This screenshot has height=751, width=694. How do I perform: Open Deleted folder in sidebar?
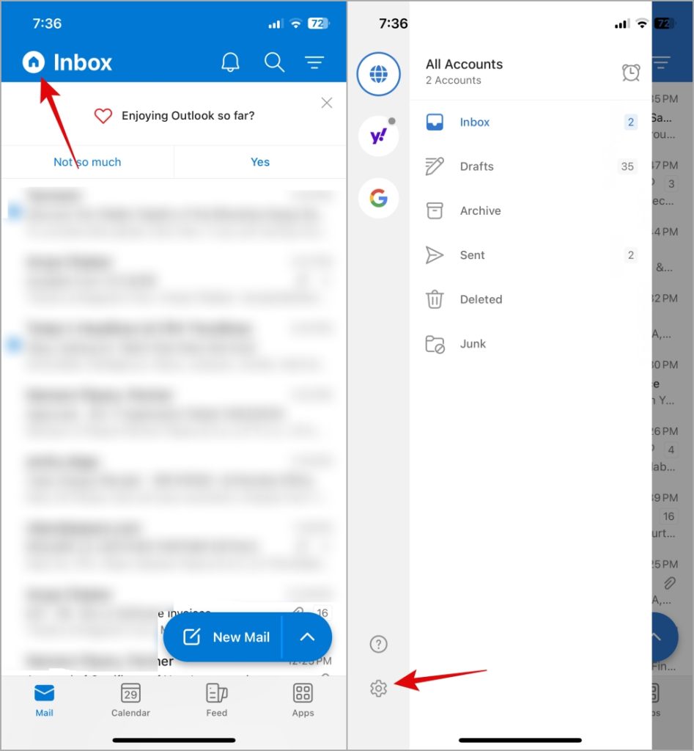point(531,299)
